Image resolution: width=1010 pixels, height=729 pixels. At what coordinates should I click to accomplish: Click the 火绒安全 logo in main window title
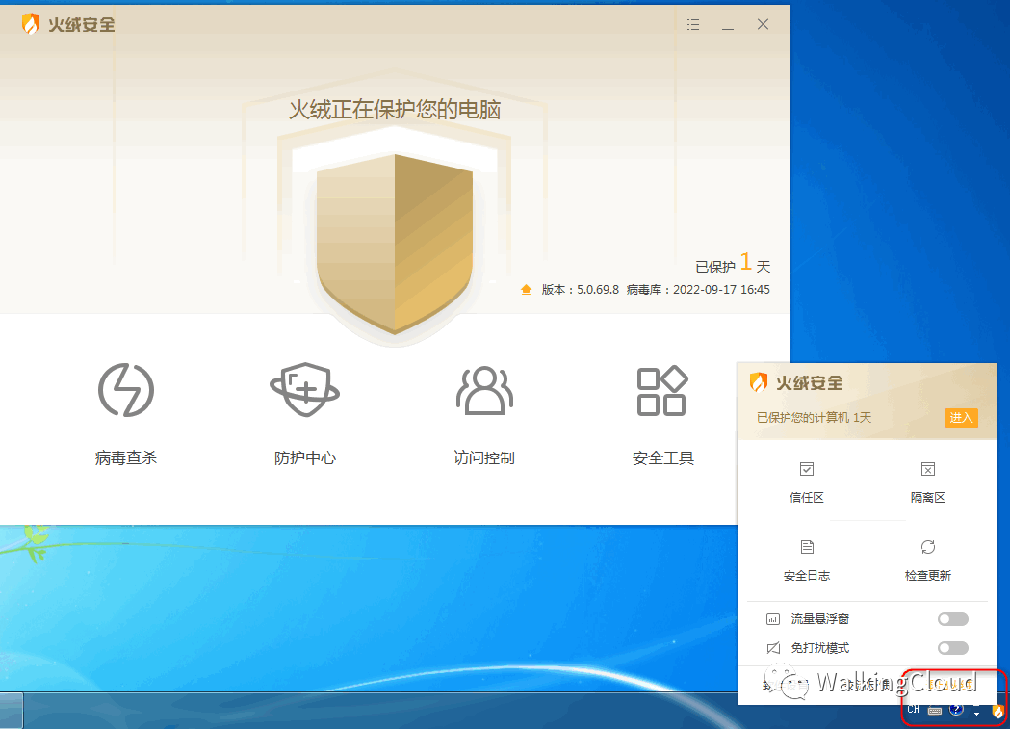68,24
